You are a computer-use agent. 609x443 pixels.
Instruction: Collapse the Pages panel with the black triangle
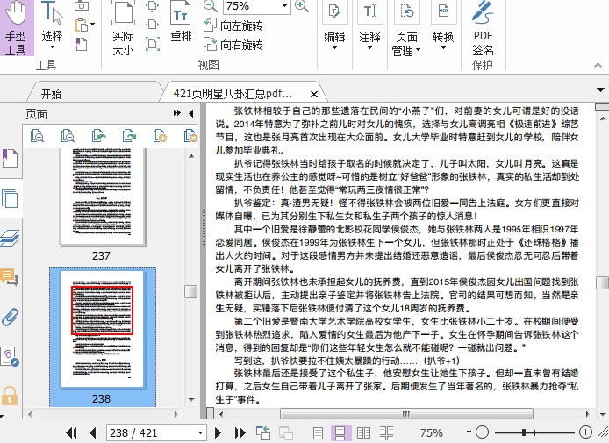pos(190,113)
